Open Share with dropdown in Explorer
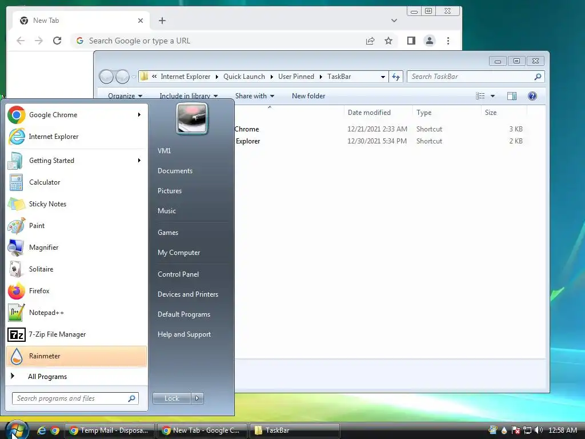Screen dimensions: 585x439 coord(255,96)
